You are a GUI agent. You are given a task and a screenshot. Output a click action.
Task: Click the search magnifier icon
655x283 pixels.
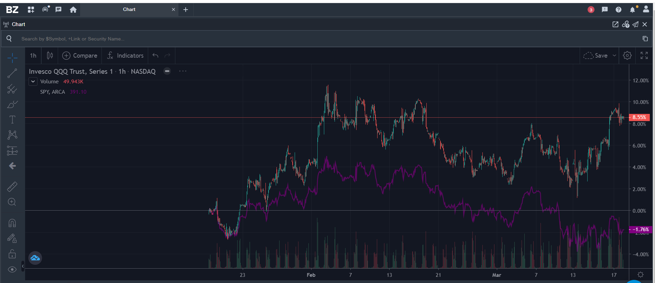[x=9, y=38]
